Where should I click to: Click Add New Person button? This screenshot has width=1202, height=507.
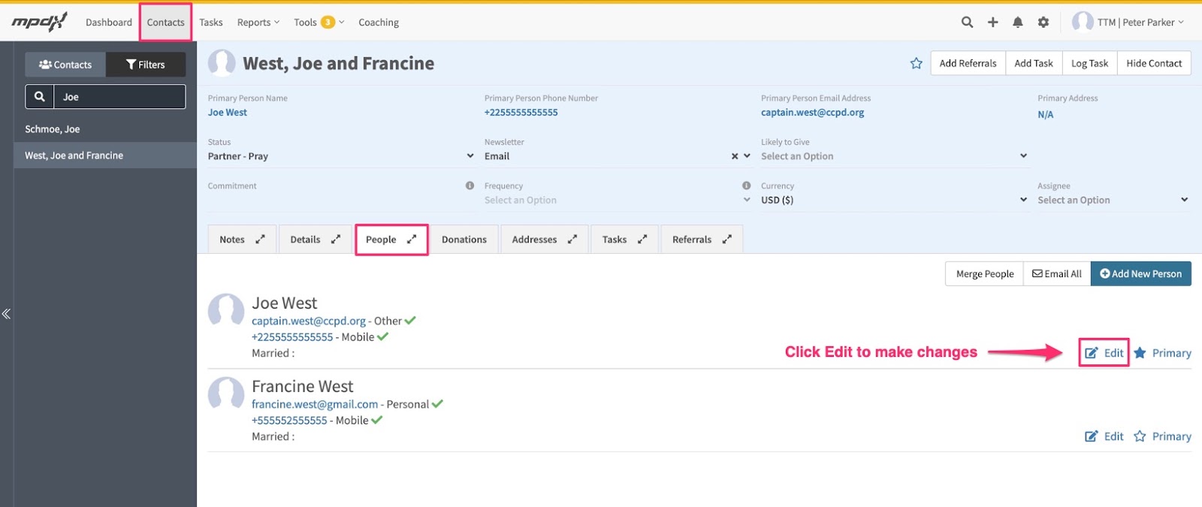pos(1140,274)
